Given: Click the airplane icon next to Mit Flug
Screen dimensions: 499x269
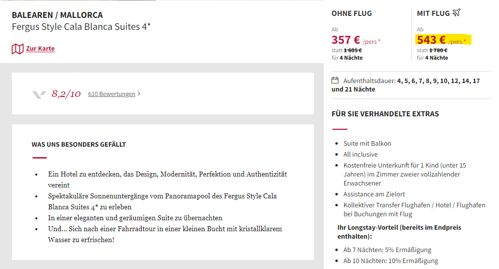Looking at the screenshot, I should click(456, 13).
